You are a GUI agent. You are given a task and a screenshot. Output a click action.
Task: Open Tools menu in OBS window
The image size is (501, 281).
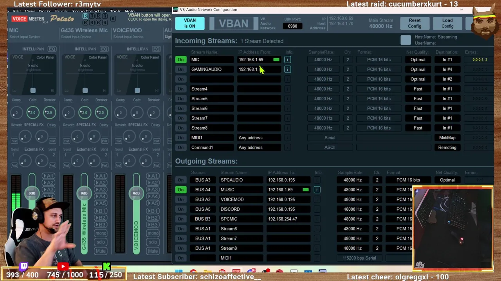(x=115, y=11)
